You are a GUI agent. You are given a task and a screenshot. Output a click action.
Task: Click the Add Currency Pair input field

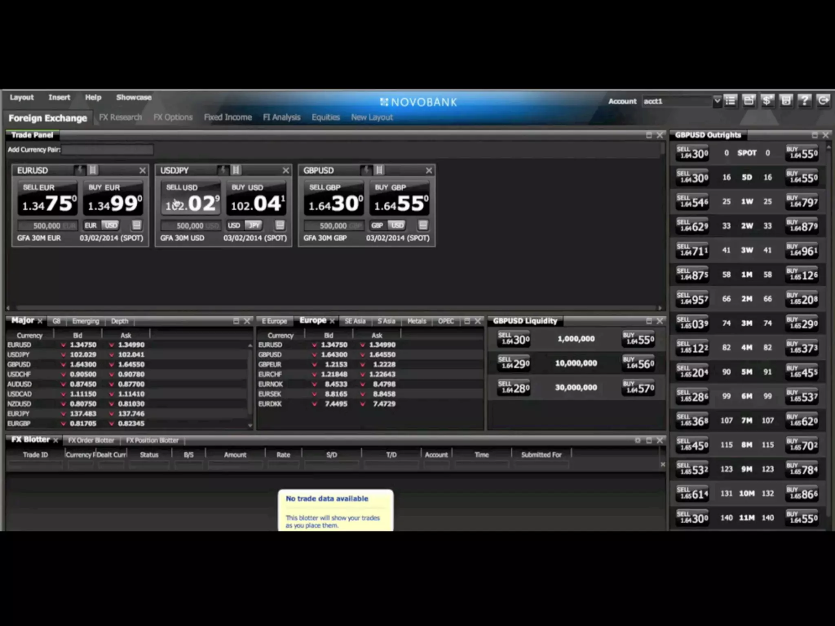pyautogui.click(x=108, y=150)
